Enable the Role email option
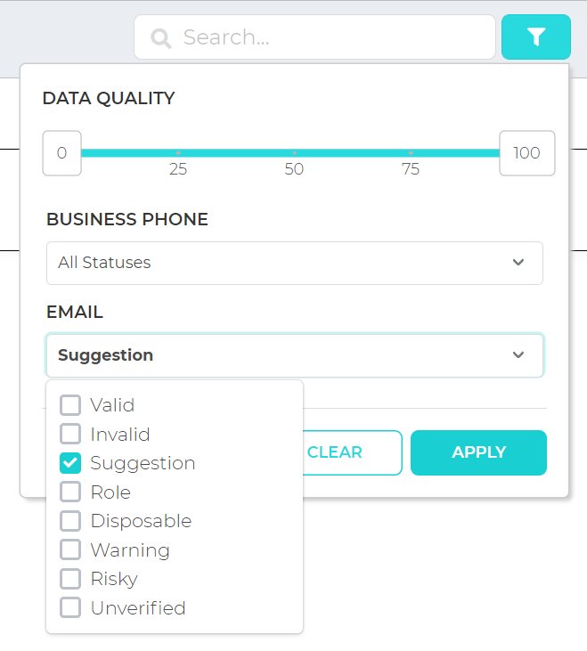 tap(70, 492)
